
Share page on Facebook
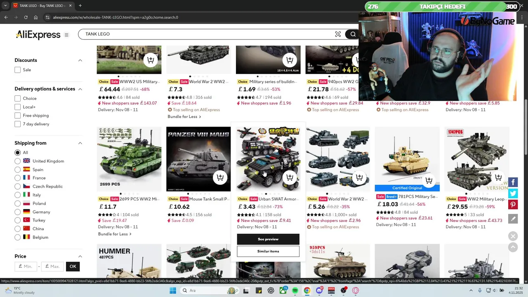click(x=513, y=182)
